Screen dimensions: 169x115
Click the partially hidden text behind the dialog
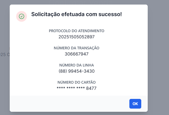coord(5,54)
